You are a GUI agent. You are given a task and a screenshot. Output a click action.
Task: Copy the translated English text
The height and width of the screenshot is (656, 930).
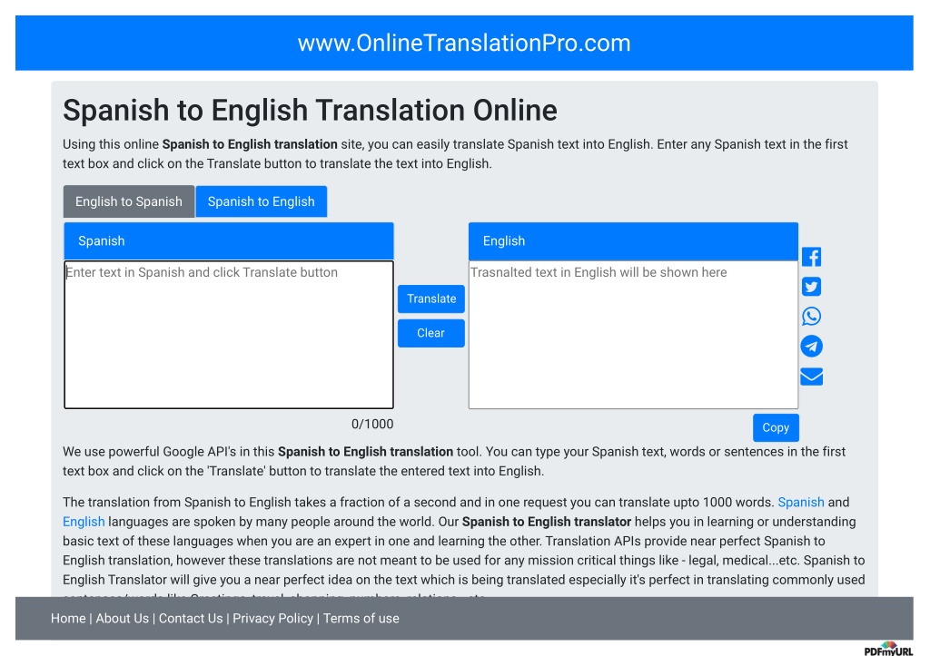point(776,427)
